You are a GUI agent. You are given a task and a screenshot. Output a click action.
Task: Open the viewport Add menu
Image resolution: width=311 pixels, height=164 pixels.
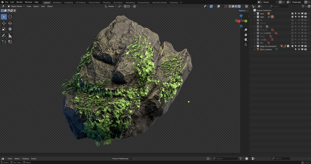pos(43,6)
